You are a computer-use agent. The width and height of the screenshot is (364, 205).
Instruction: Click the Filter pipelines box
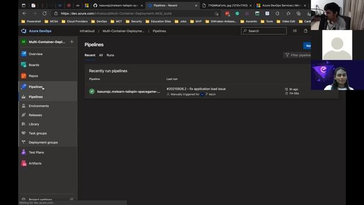(x=297, y=55)
